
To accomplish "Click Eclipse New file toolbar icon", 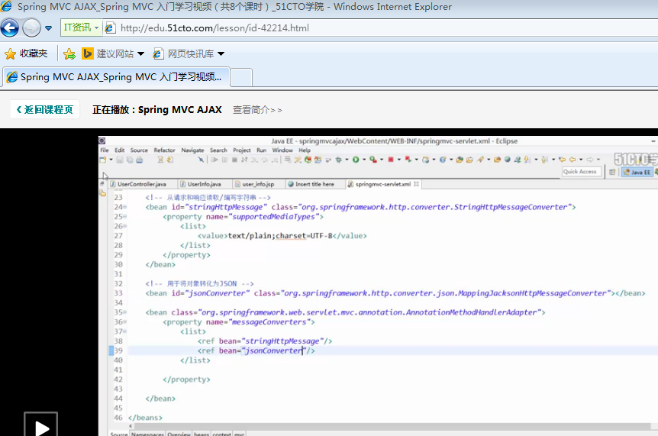I will 103,160.
